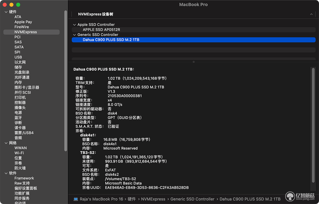Select FireWire in the sidebar
Image resolution: width=319 pixels, height=204 pixels.
coord(22,27)
